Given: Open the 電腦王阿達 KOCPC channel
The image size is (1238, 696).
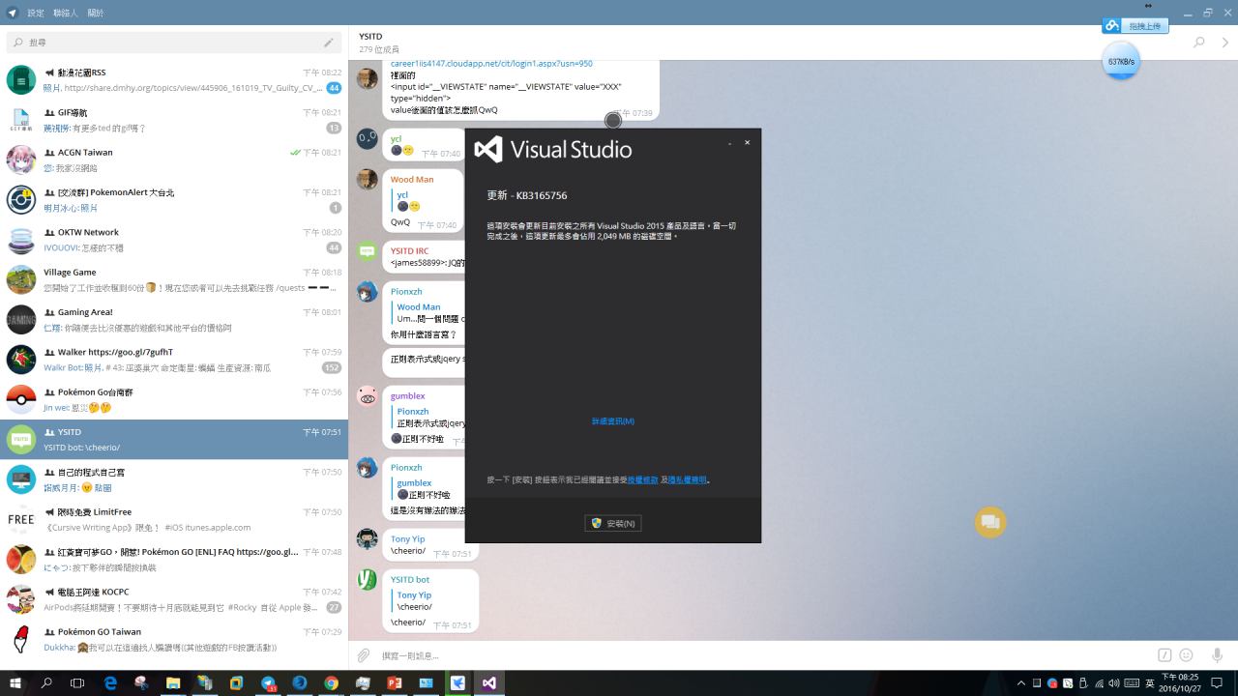Looking at the screenshot, I should tap(174, 599).
